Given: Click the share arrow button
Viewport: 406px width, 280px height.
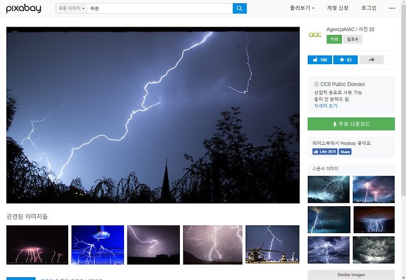Looking at the screenshot, I should tap(371, 60).
